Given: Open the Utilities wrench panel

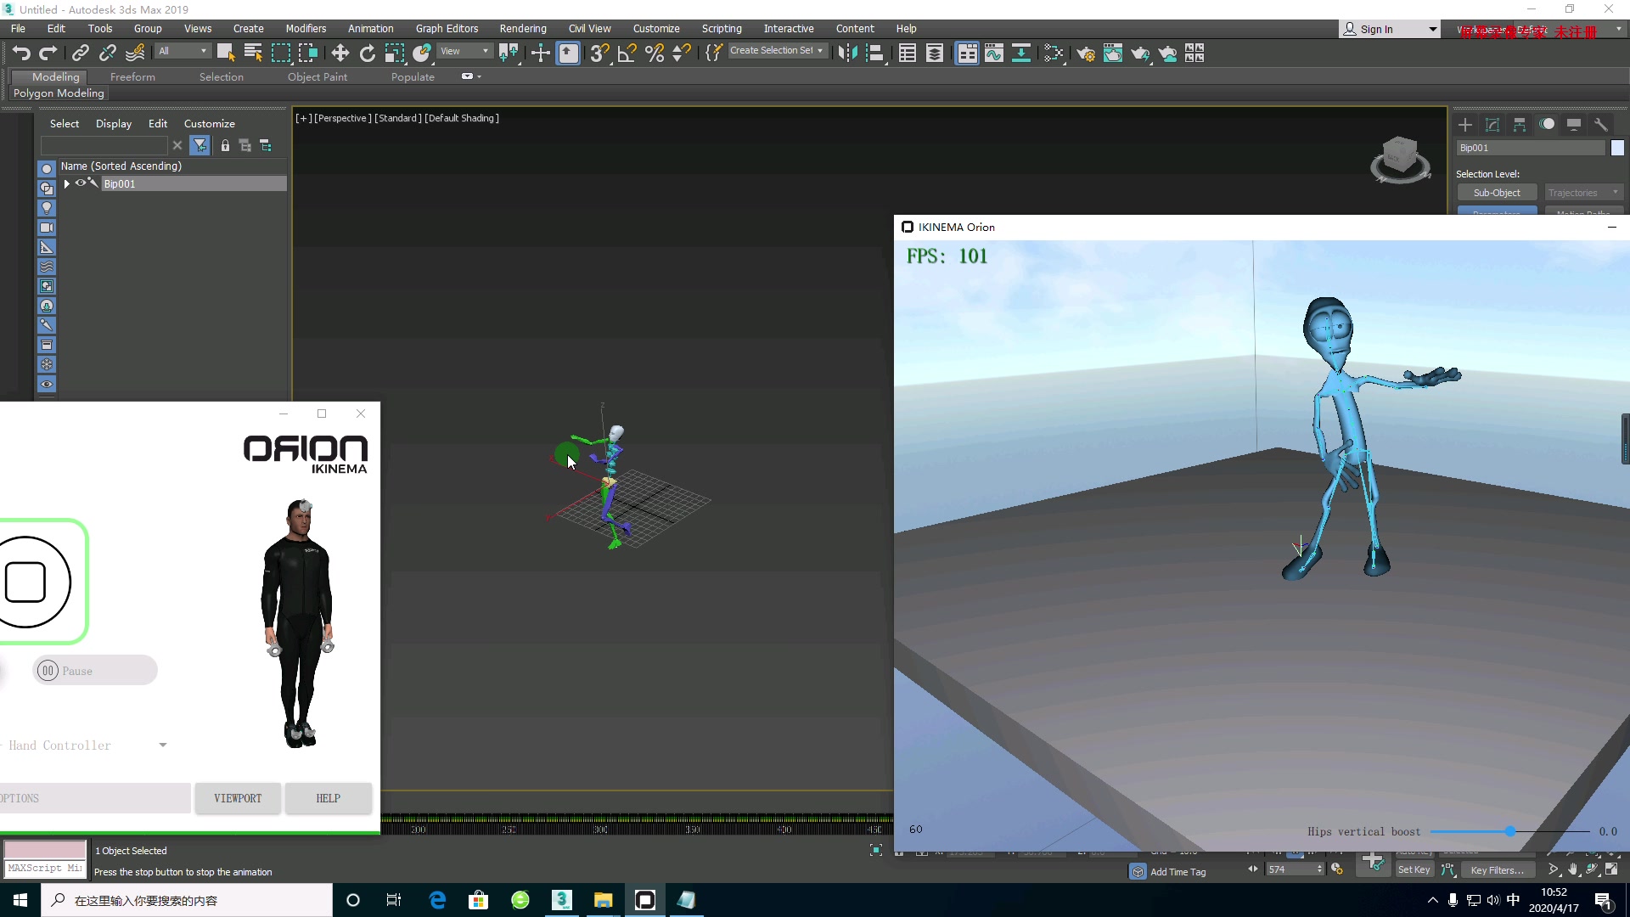Looking at the screenshot, I should tap(1600, 124).
